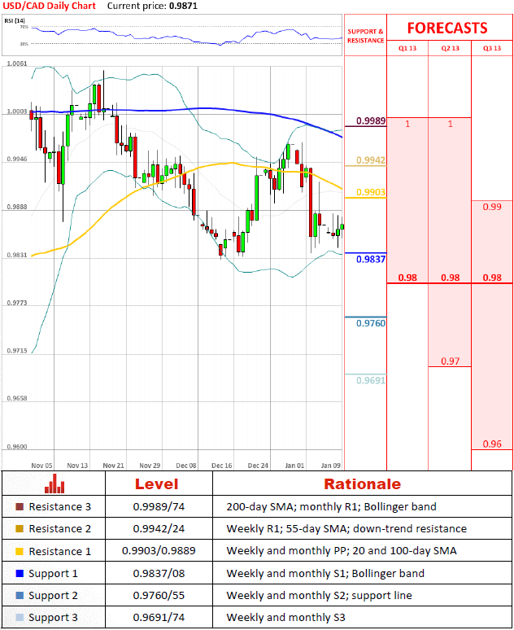Click the Support 1 blue color swatch
The height and width of the screenshot is (630, 514).
click(20, 573)
